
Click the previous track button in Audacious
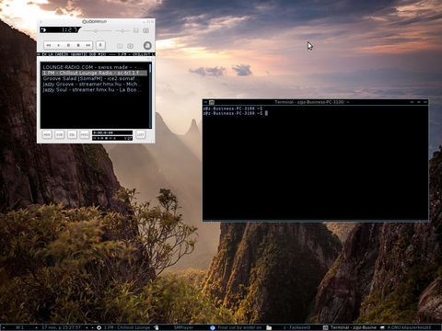[49, 45]
